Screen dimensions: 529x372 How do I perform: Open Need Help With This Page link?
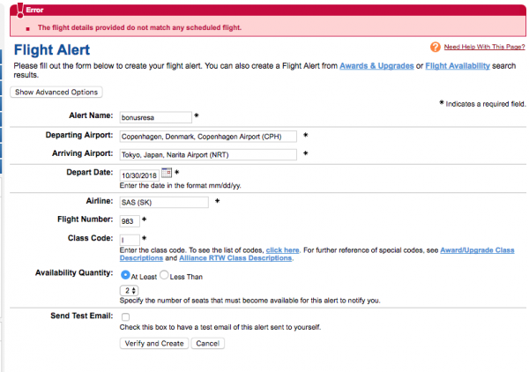tap(484, 47)
